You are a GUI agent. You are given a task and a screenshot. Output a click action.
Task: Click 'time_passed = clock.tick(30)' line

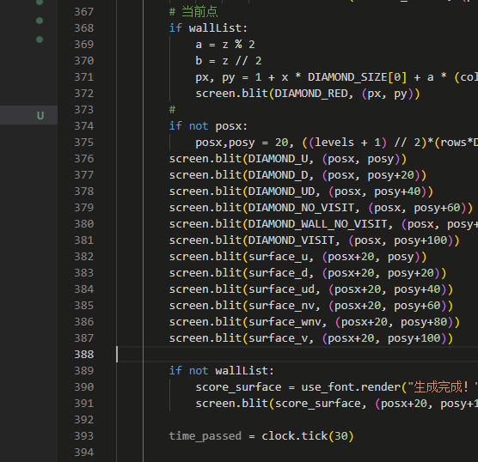click(x=261, y=436)
